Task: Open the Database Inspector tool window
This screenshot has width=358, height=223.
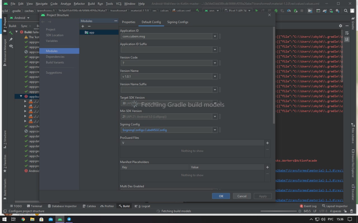Action: [62, 206]
